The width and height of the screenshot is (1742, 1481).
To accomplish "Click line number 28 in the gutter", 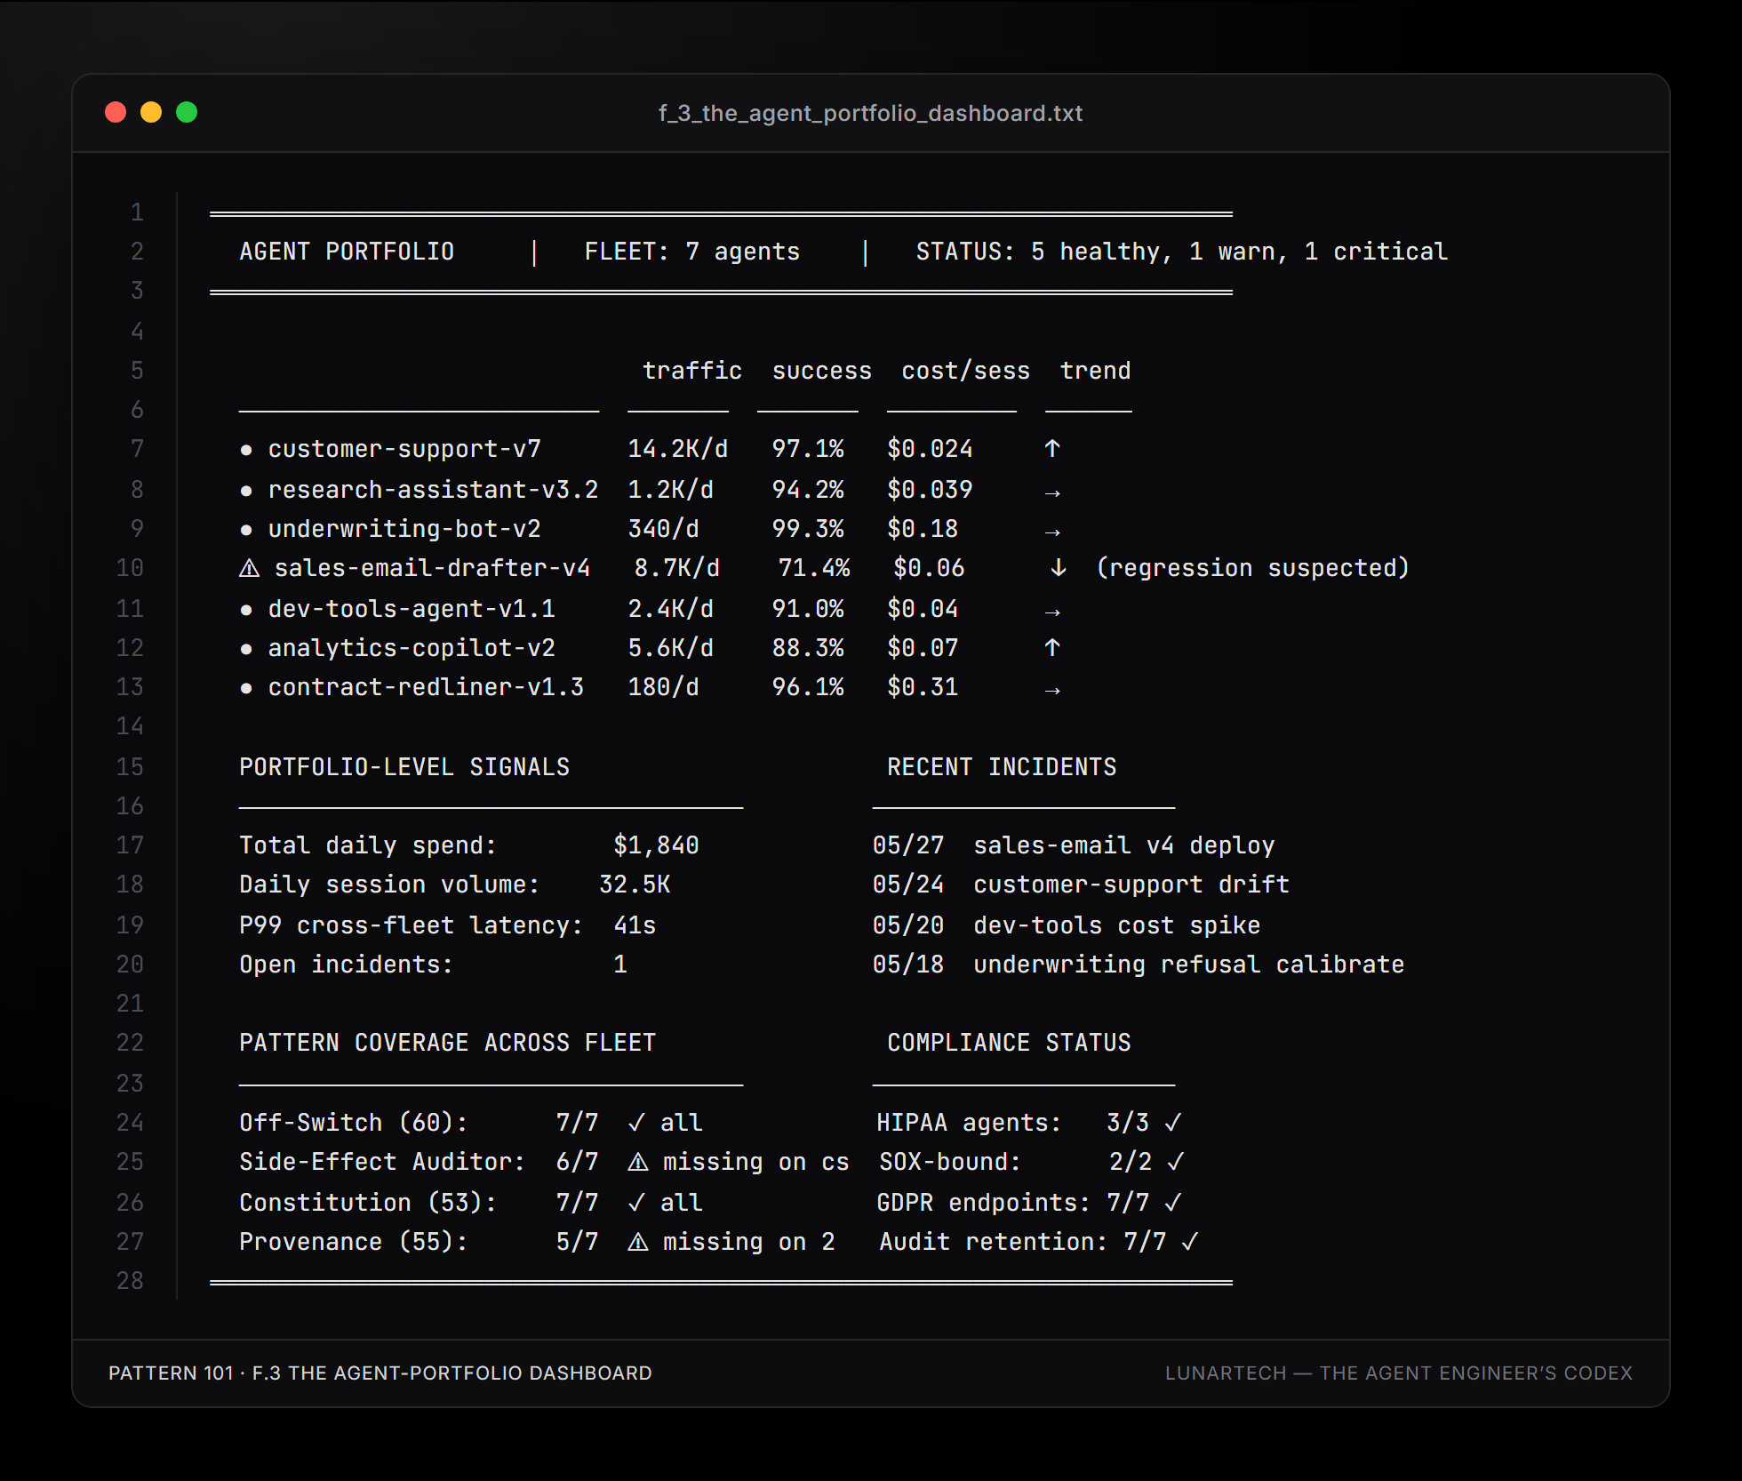I will (x=130, y=1281).
